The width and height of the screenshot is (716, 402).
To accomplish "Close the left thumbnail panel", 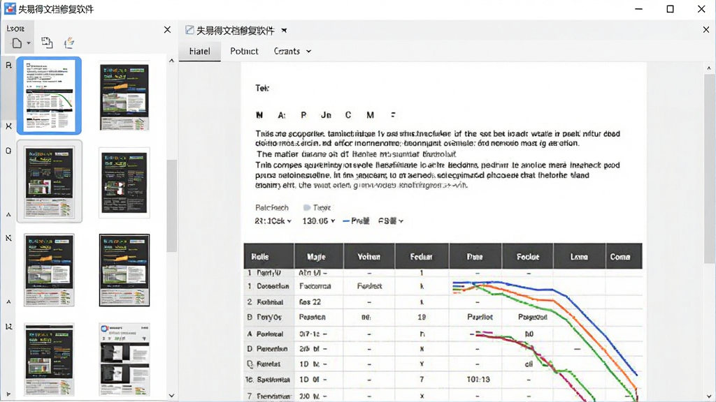I will [167, 29].
